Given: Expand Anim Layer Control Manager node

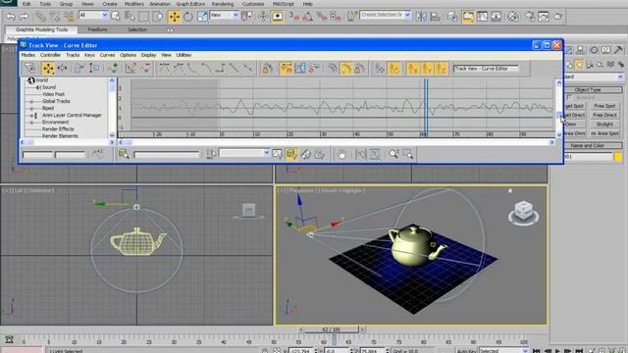Looking at the screenshot, I should click(x=31, y=116).
